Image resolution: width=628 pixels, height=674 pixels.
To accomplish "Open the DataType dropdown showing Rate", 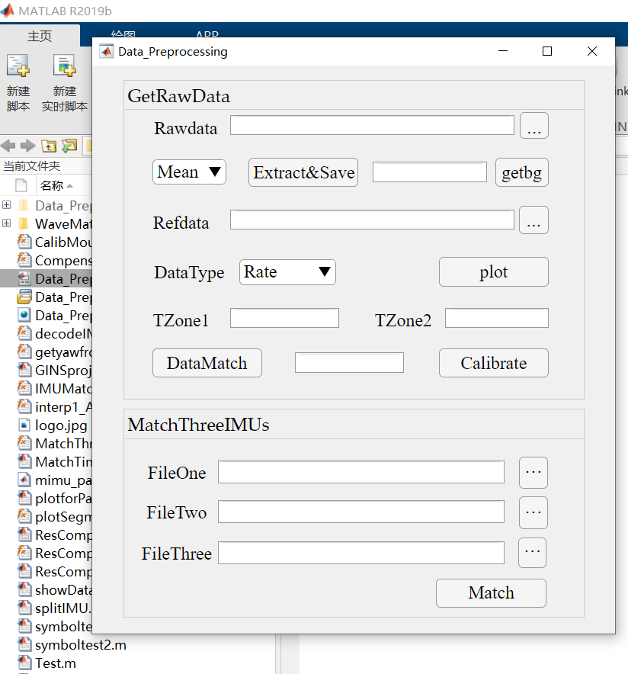I will [287, 272].
